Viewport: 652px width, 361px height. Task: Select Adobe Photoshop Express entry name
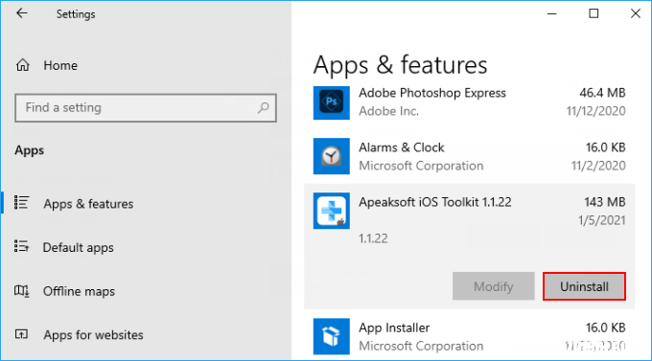(432, 93)
